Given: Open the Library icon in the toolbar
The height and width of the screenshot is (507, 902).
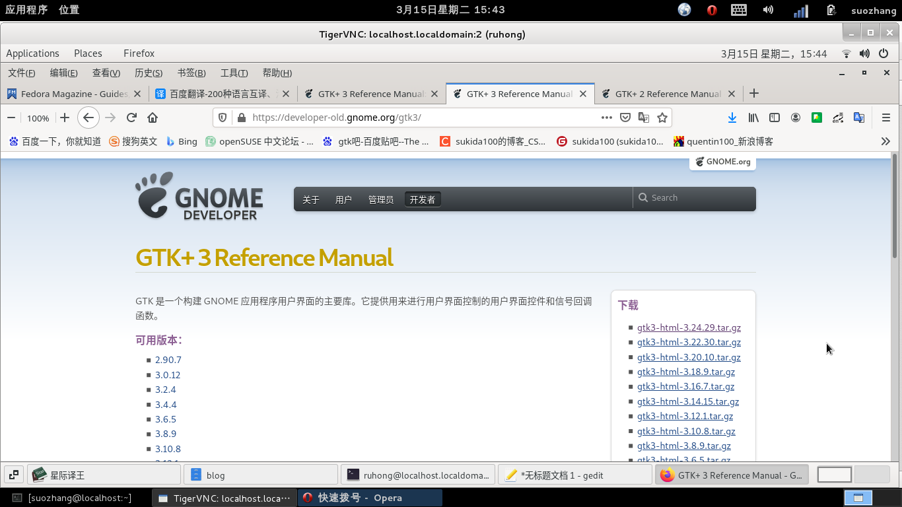Looking at the screenshot, I should pos(753,117).
